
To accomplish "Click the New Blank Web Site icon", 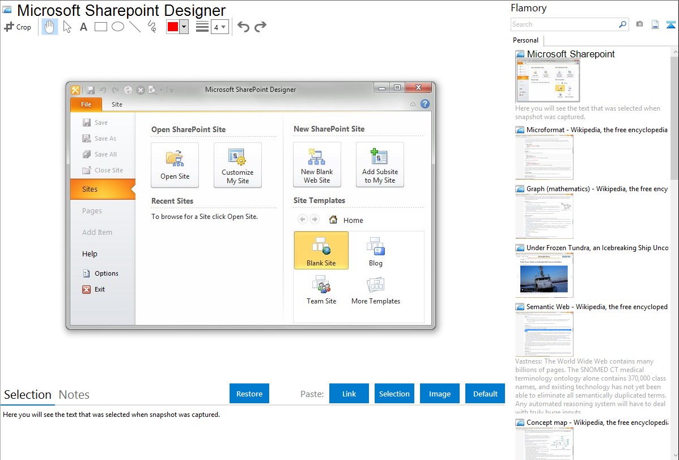I will (x=317, y=164).
